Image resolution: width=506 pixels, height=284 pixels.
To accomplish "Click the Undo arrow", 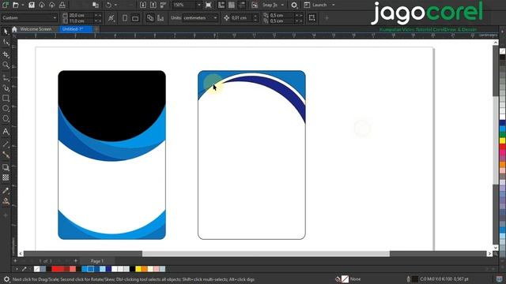I will (109, 5).
